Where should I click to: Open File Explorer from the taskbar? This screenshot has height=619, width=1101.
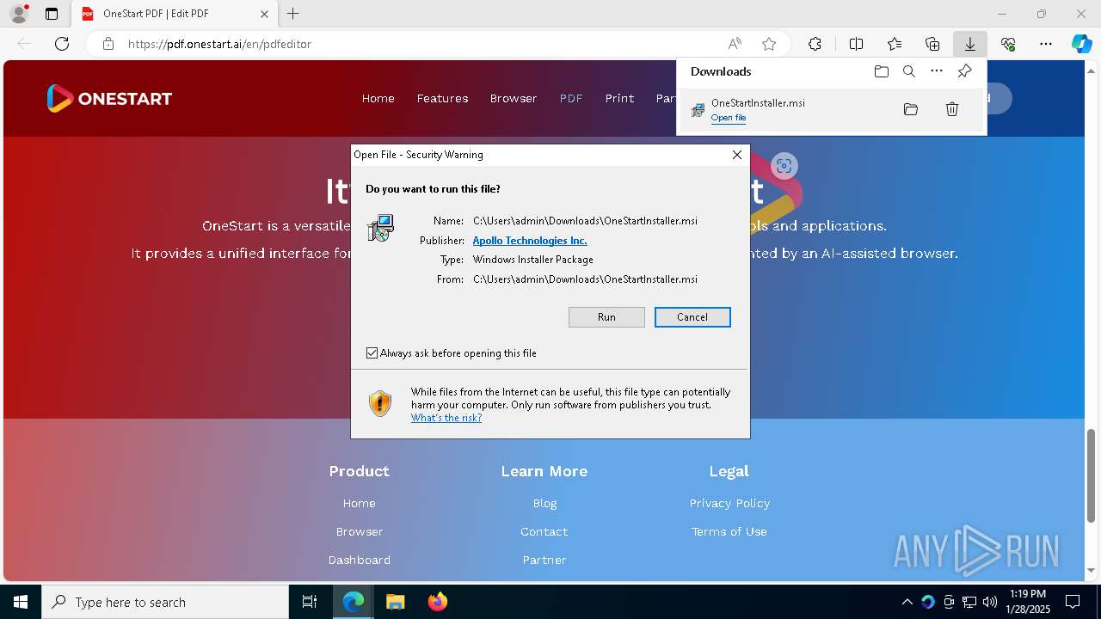[395, 602]
